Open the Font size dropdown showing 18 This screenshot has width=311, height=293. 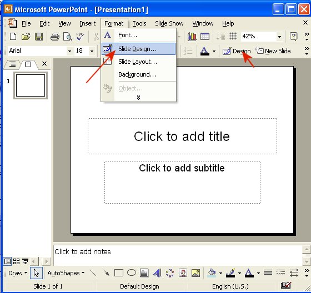coord(92,51)
